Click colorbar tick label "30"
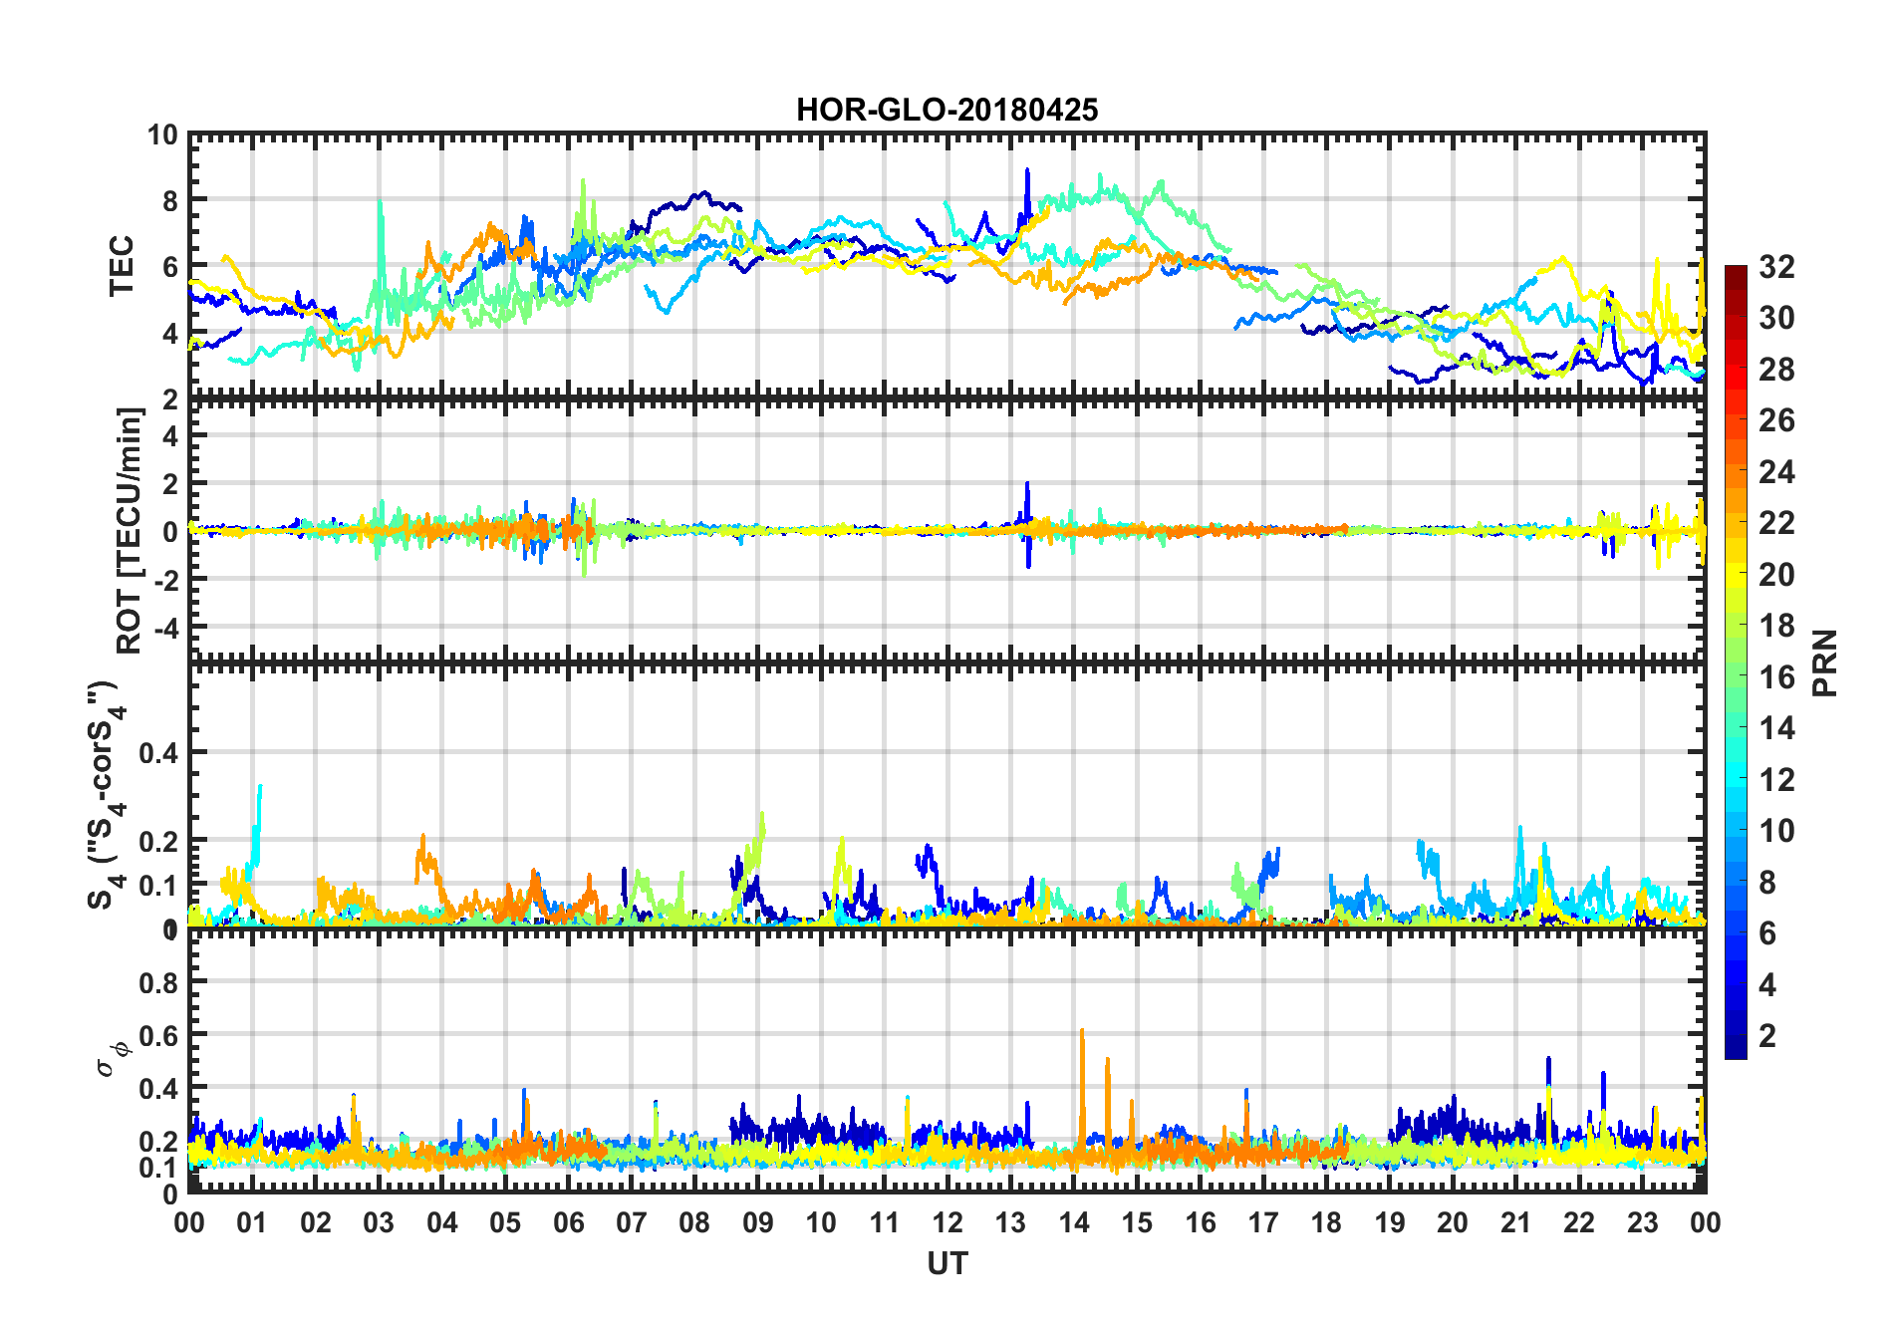 point(1776,318)
